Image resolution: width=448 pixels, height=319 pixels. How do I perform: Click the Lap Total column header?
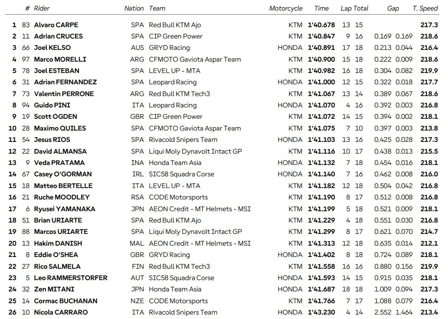coord(354,8)
